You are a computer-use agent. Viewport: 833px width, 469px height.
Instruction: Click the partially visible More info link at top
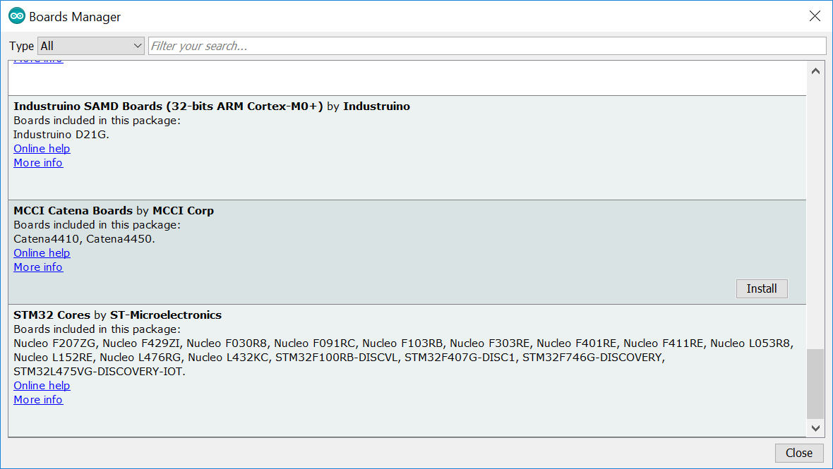tap(38, 61)
